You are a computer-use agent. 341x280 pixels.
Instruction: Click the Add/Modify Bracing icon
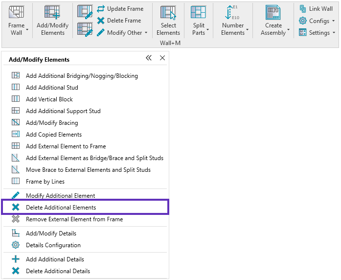16,123
